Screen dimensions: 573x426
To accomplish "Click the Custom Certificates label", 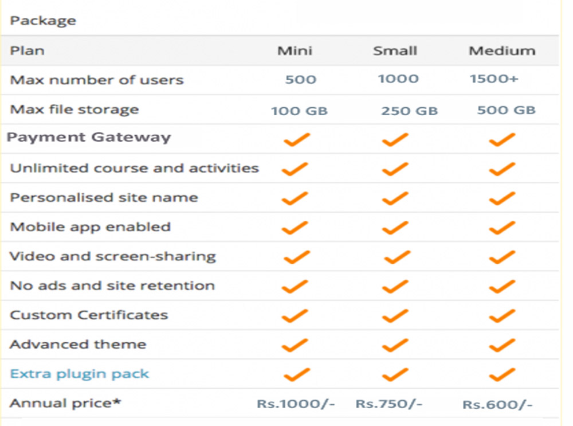I will coord(89,315).
